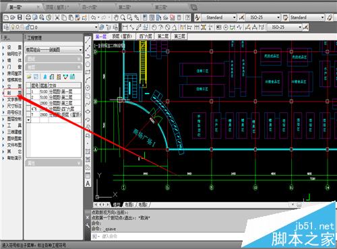
Task: Click folder icon in floor panel toolbar
Action: [29, 77]
